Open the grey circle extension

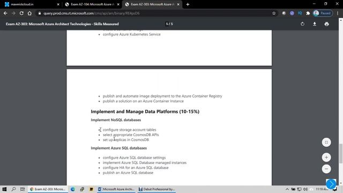(x=284, y=13)
